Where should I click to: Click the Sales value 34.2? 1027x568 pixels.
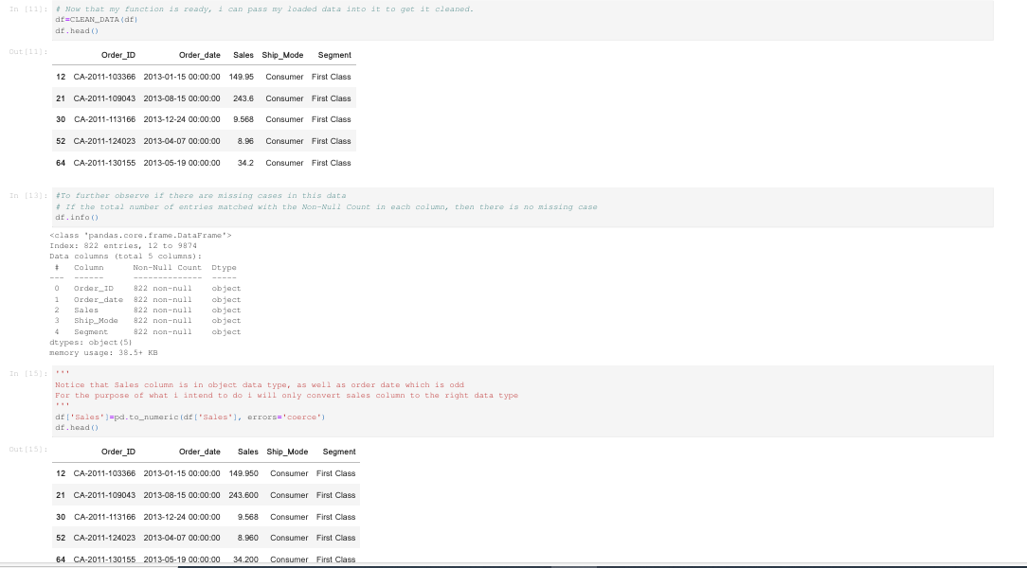point(245,163)
